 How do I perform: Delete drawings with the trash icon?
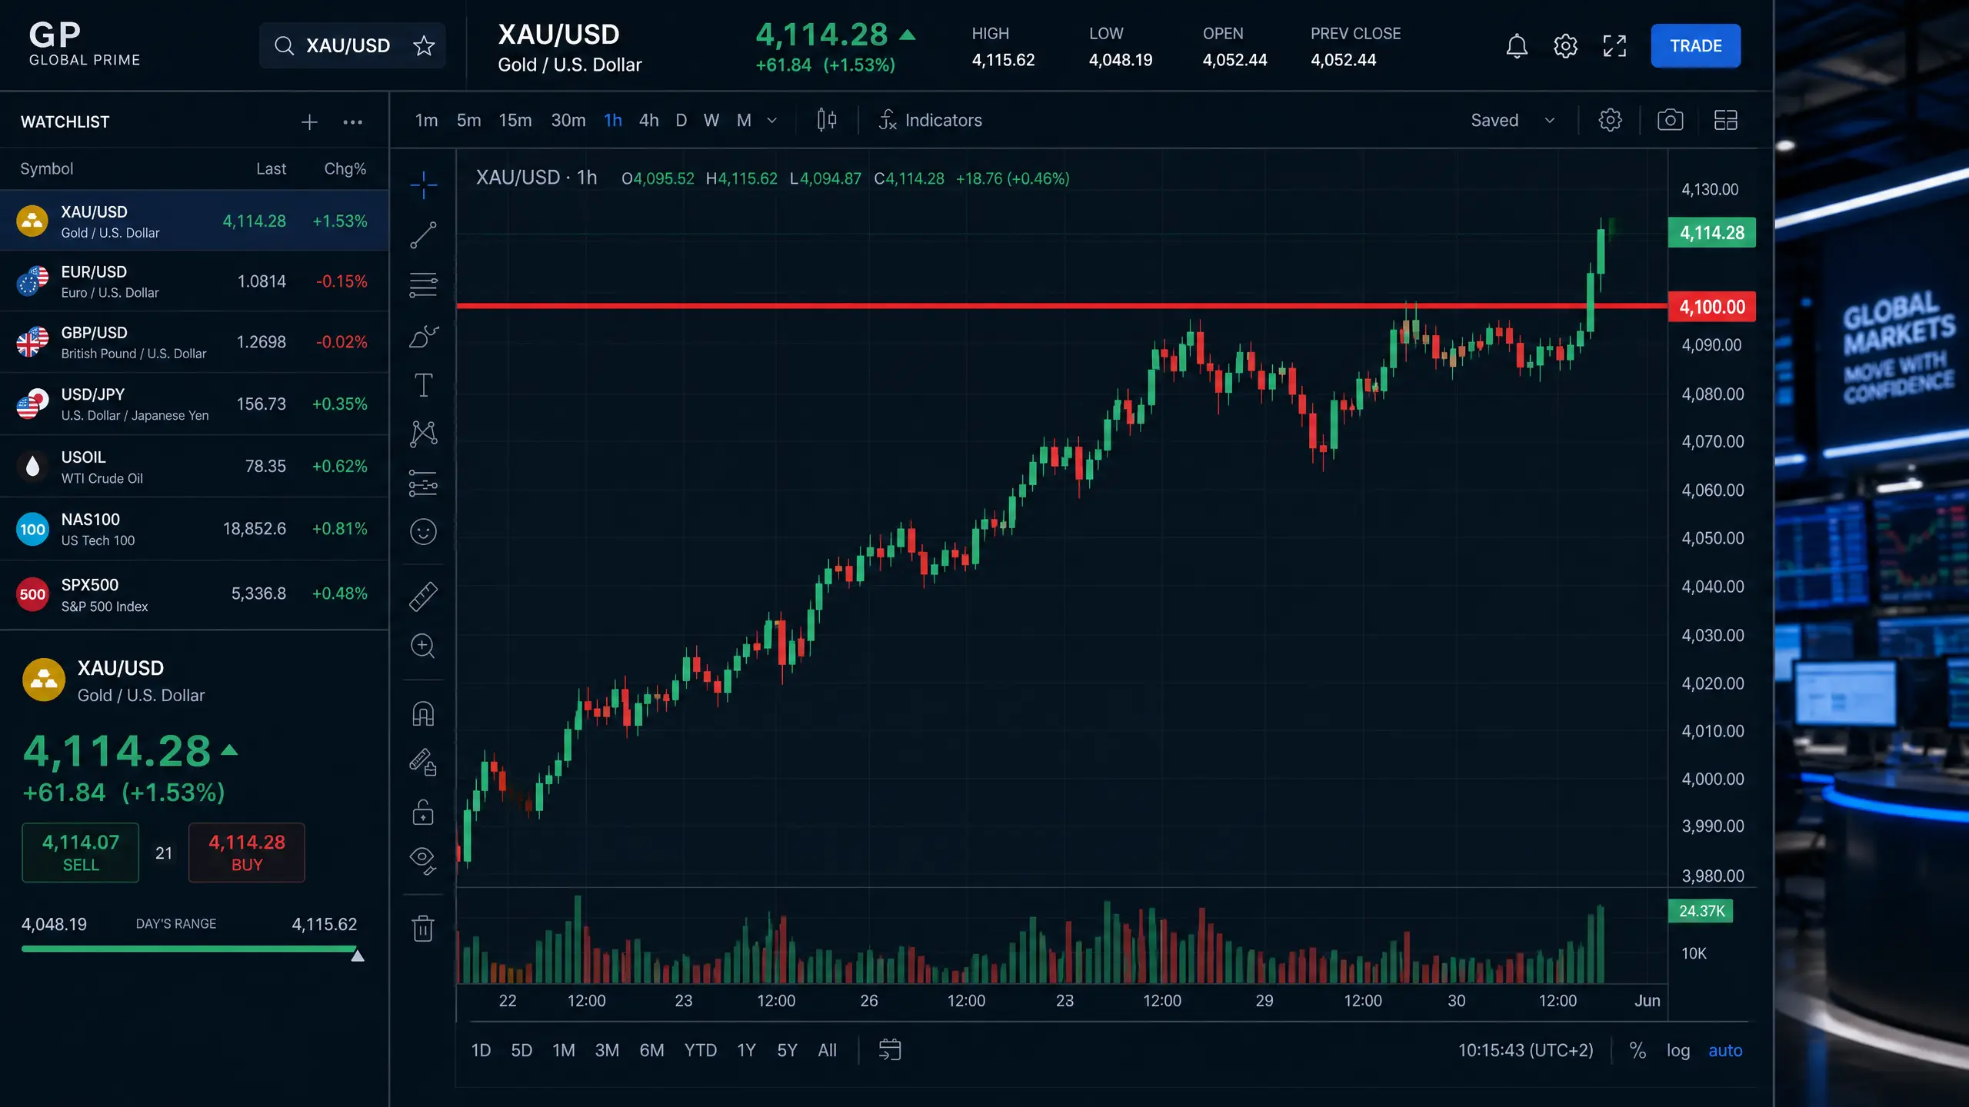(x=423, y=928)
